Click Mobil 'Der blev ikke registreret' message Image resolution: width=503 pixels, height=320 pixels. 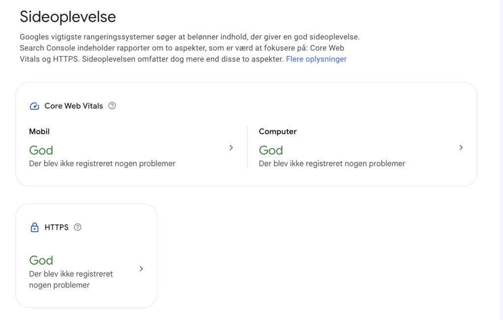pos(102,163)
